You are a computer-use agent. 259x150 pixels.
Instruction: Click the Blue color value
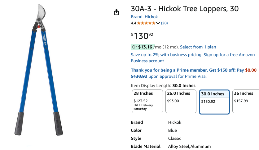coord(173,130)
